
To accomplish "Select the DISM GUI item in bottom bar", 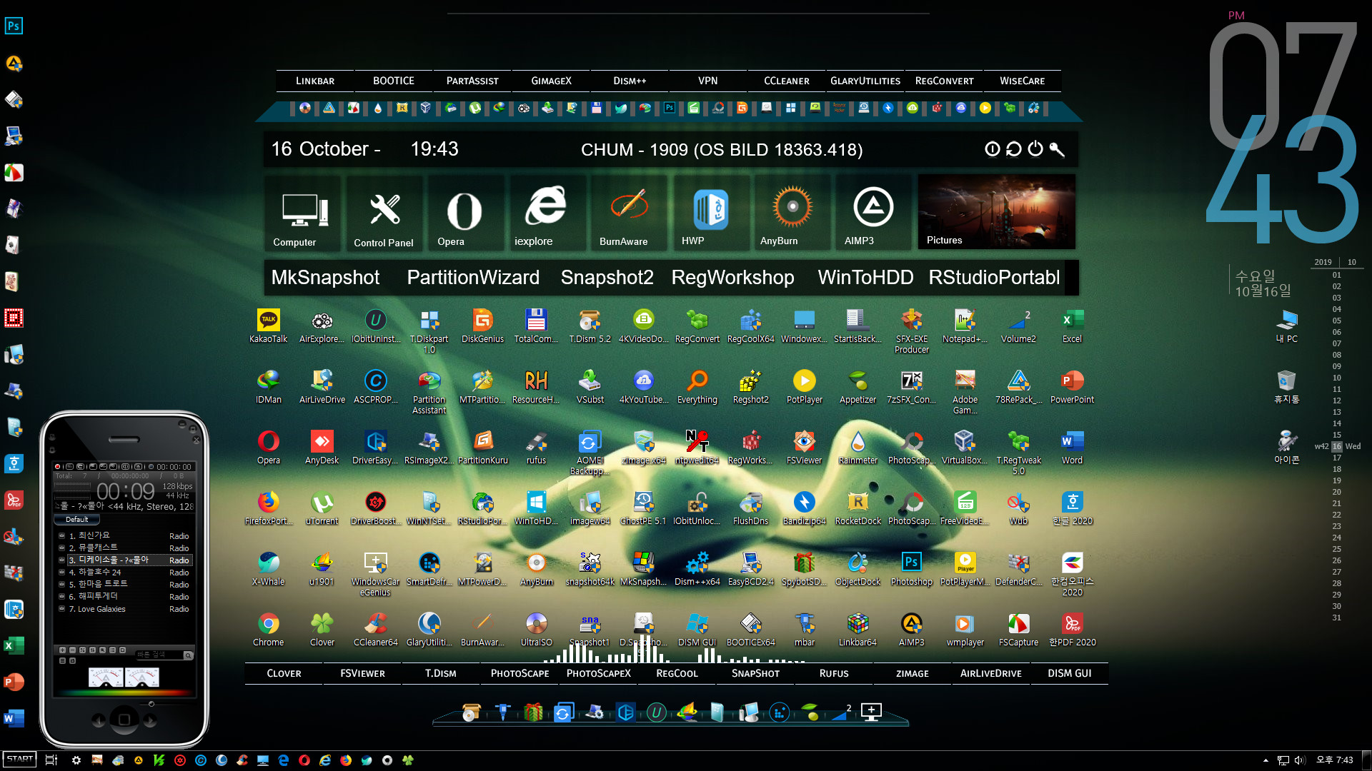I will tap(1070, 673).
